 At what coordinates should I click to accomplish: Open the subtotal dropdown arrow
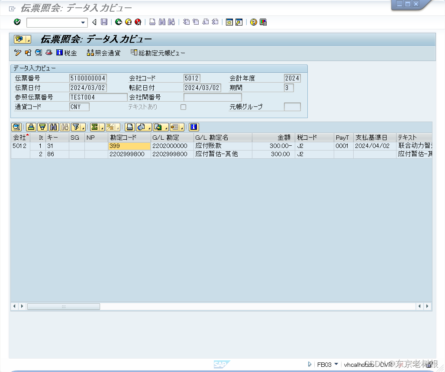[x=118, y=128]
